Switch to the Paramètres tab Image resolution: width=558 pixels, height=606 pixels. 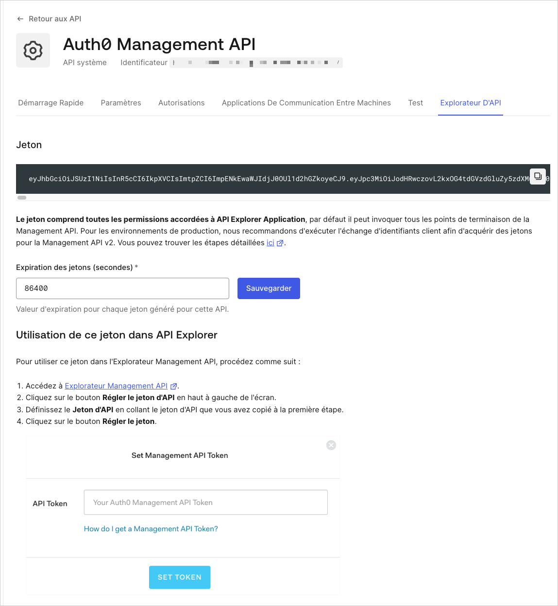(x=120, y=102)
